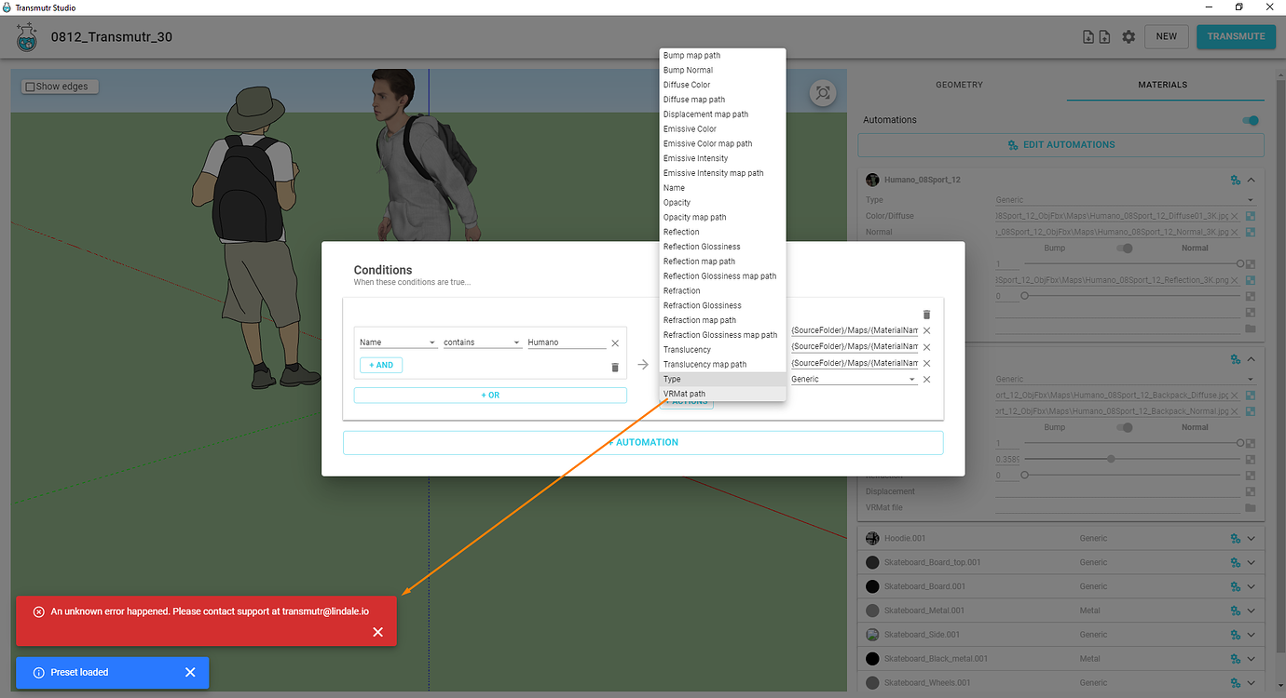Click the import preset file icon

[x=1088, y=37]
